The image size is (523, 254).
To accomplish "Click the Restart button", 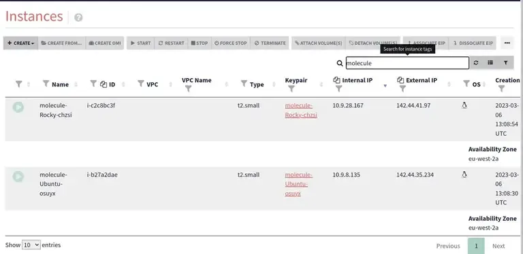I will click(x=171, y=43).
